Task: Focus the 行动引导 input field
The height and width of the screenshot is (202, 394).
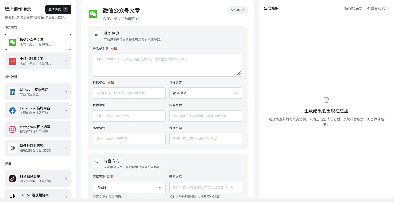Action: click(x=206, y=138)
